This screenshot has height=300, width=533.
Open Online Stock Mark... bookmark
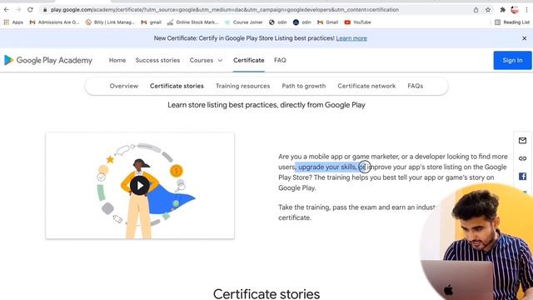[x=192, y=22]
